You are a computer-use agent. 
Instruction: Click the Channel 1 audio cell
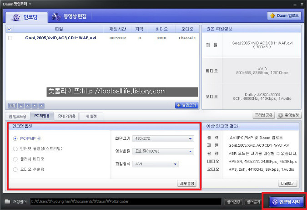tap(187, 38)
